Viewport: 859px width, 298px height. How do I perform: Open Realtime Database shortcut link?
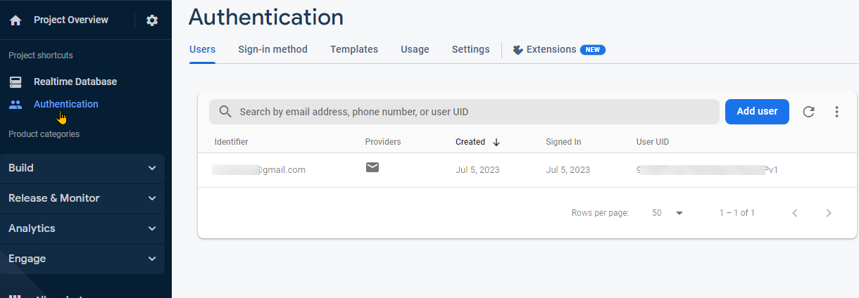click(75, 82)
